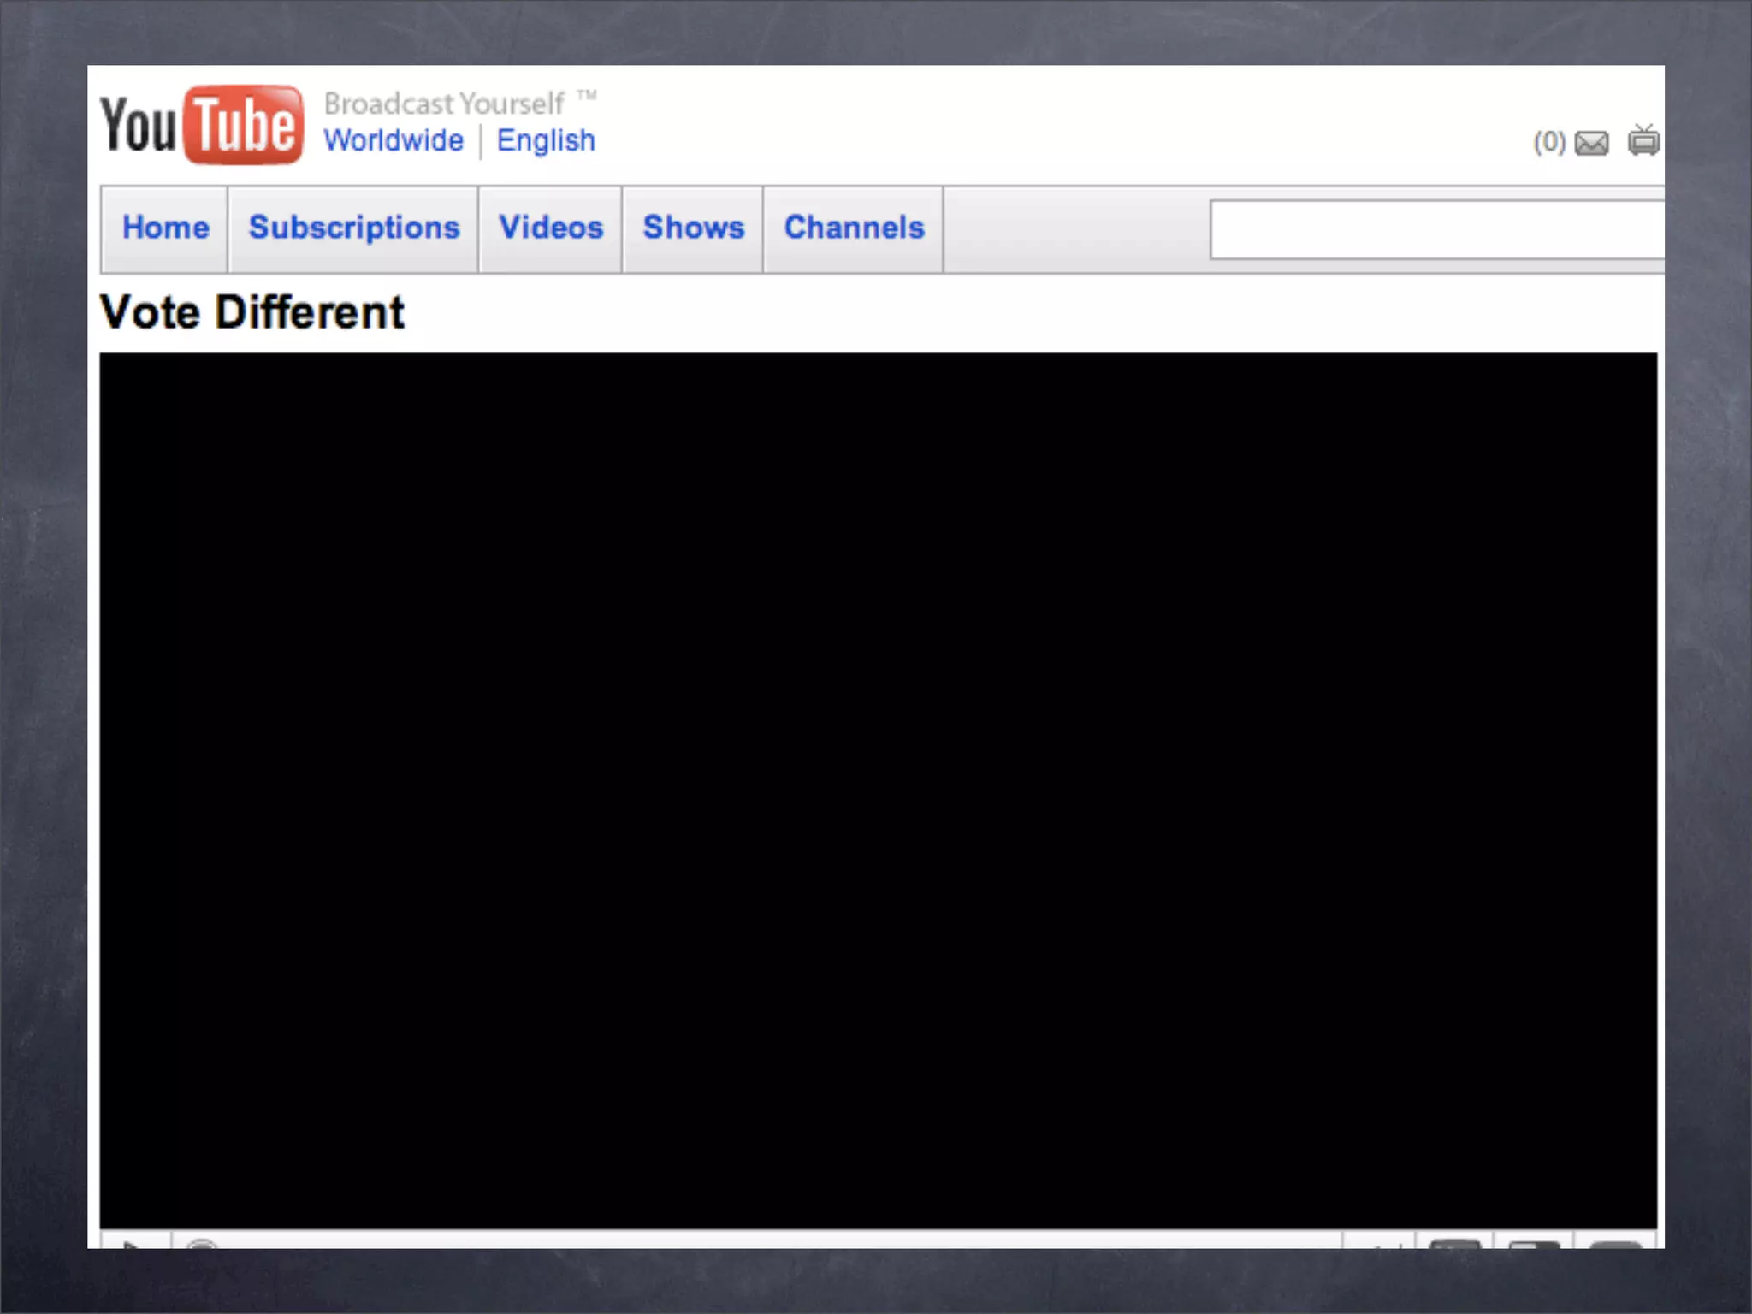Open the English language selector
The height and width of the screenshot is (1314, 1752).
coord(546,140)
